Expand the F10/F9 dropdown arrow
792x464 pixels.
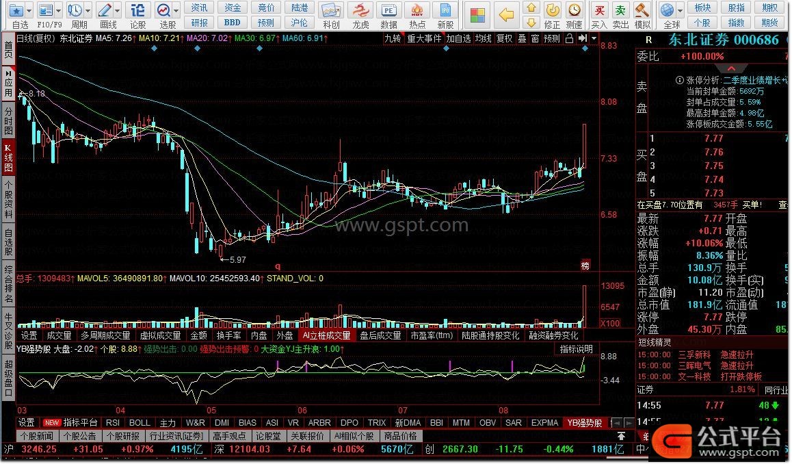(x=59, y=10)
